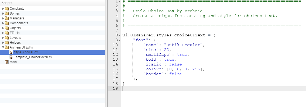
Task: Expand the Helpers folder arrow
Action: pyautogui.click(x=3, y=42)
